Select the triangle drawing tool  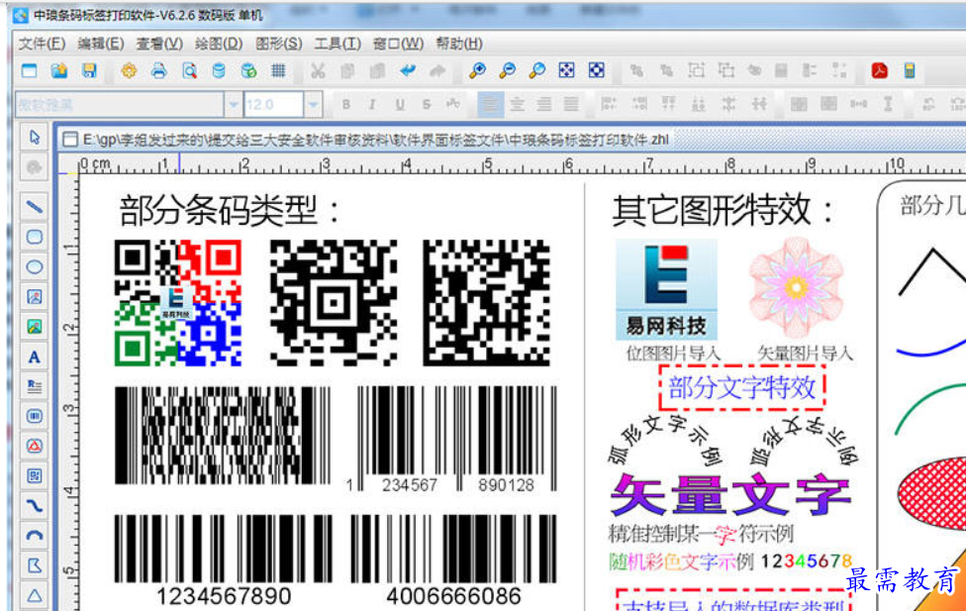[x=35, y=595]
